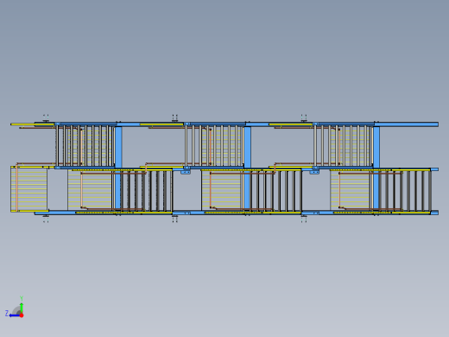Select the leftmost yellow striped panel of the model
The width and height of the screenshot is (449, 337).
coord(29,189)
